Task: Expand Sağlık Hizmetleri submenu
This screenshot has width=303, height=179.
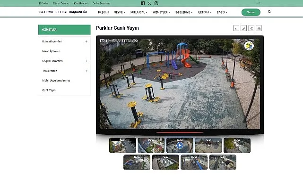Action: 86,61
